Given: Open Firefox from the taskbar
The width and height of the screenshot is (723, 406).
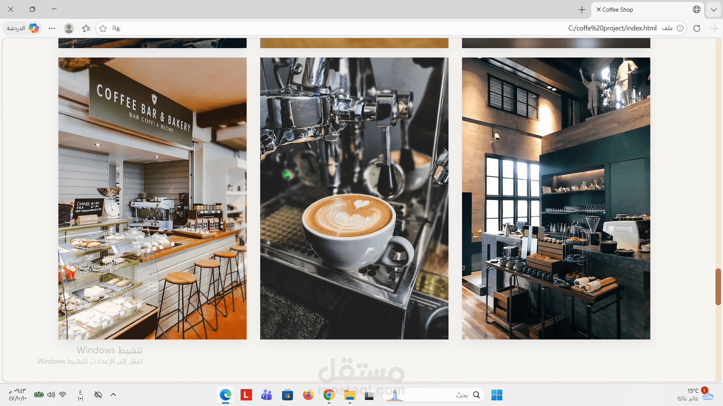Looking at the screenshot, I should [x=308, y=395].
